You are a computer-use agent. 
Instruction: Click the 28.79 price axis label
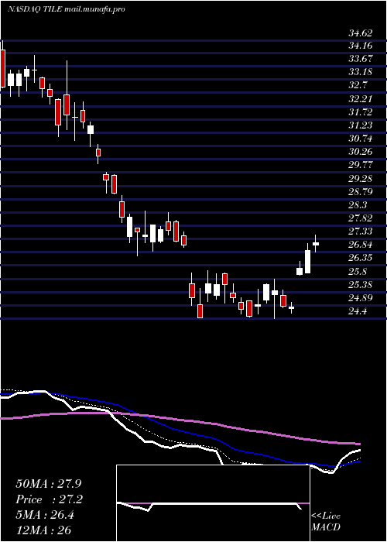point(361,192)
